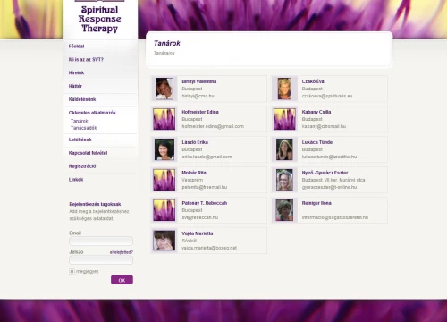Open the László Erika name link
The width and height of the screenshot is (447, 322).
(195, 142)
